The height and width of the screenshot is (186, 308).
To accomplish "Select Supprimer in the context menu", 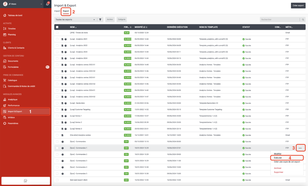I will pos(278,172).
